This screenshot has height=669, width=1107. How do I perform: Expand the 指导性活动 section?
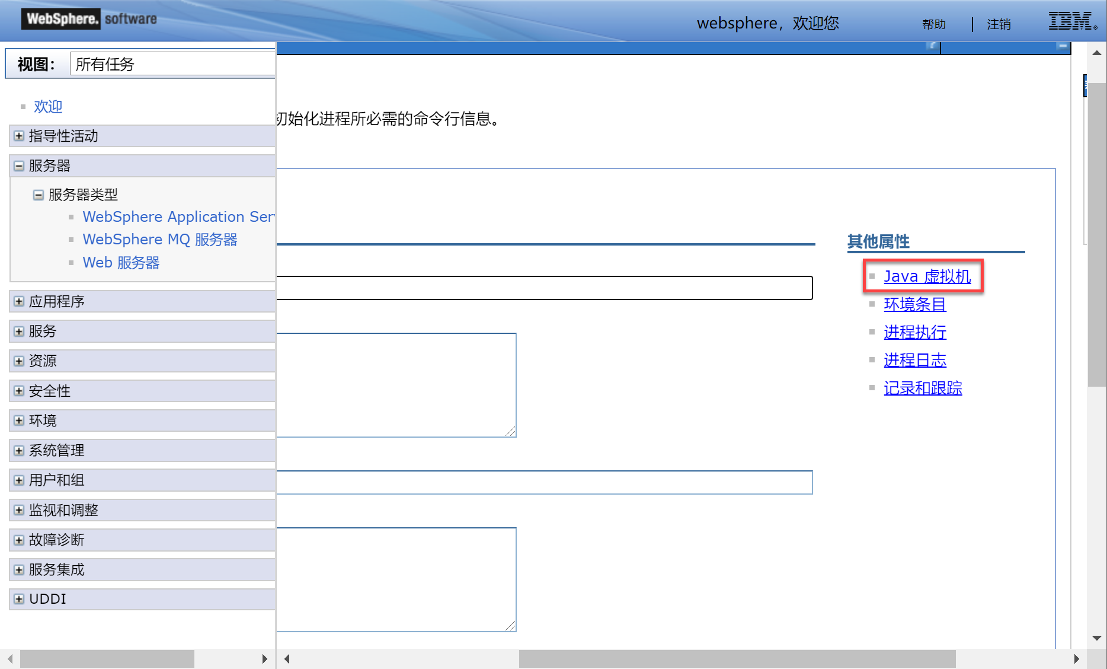(19, 136)
